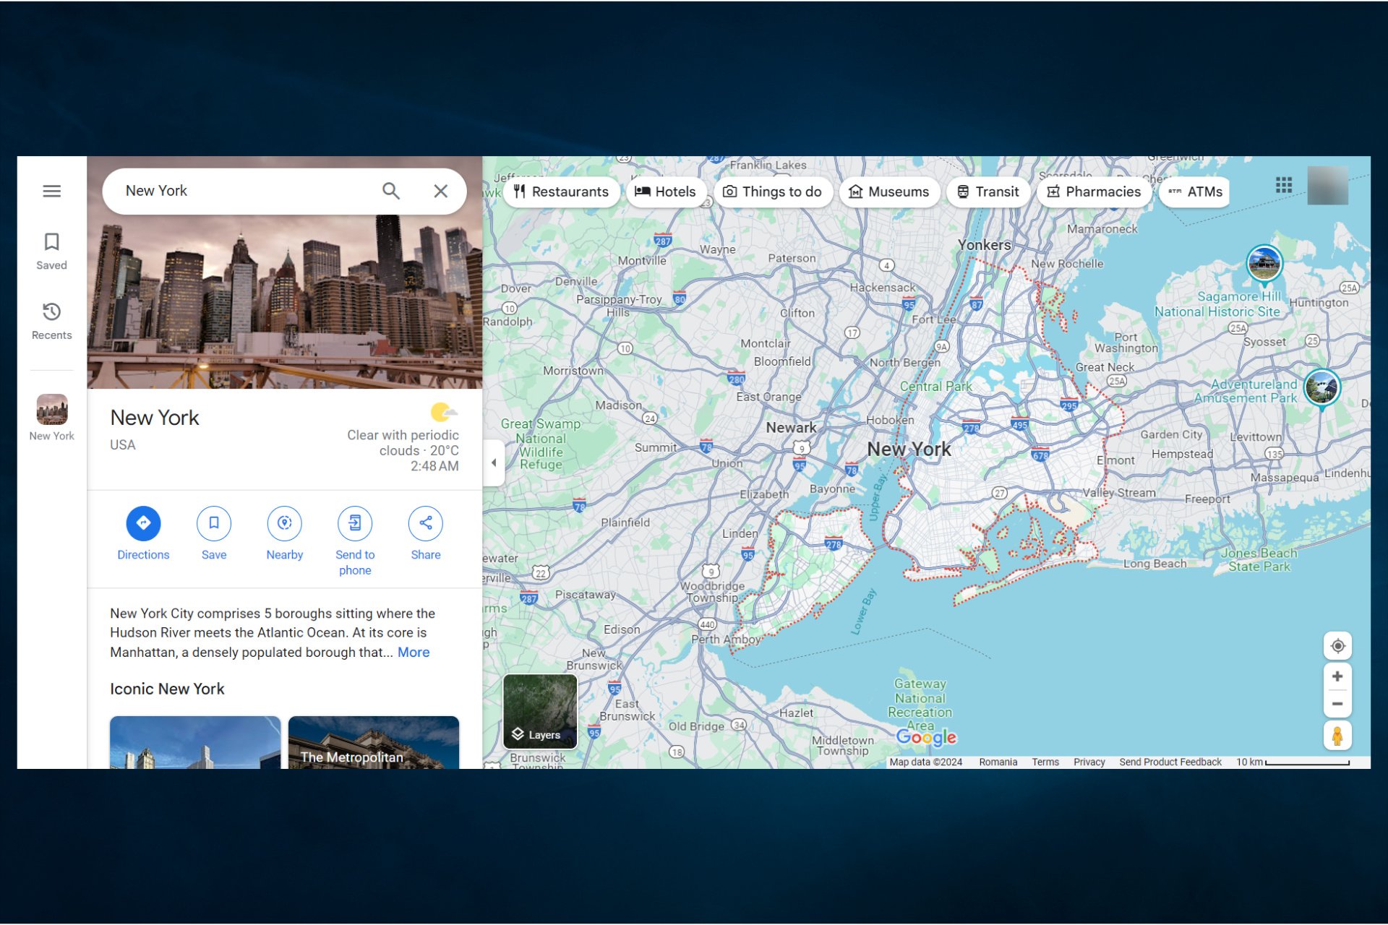The image size is (1388, 925).
Task: Open the Layers map type switcher
Action: [540, 711]
